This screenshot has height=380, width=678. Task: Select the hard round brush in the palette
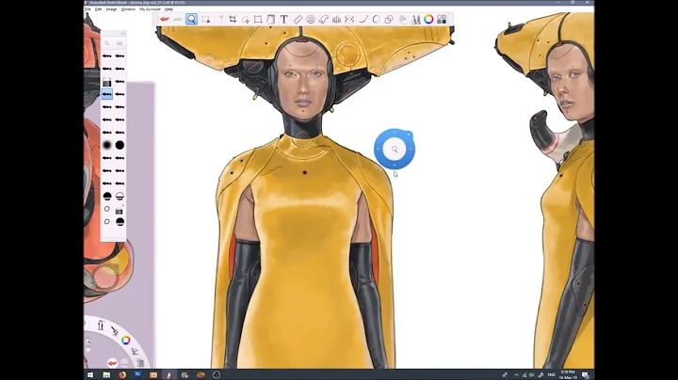click(120, 145)
